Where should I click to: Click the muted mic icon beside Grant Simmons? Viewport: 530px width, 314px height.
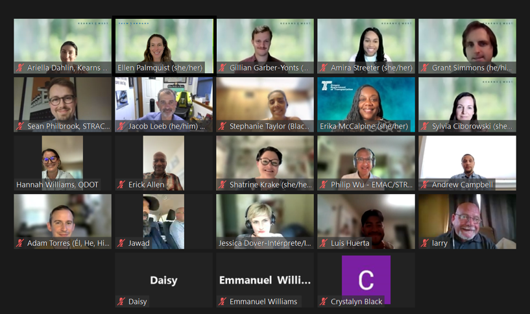425,67
